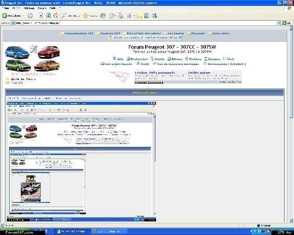Open the Back button history dropdown arrow
This screenshot has width=294, height=235.
click(x=24, y=16)
